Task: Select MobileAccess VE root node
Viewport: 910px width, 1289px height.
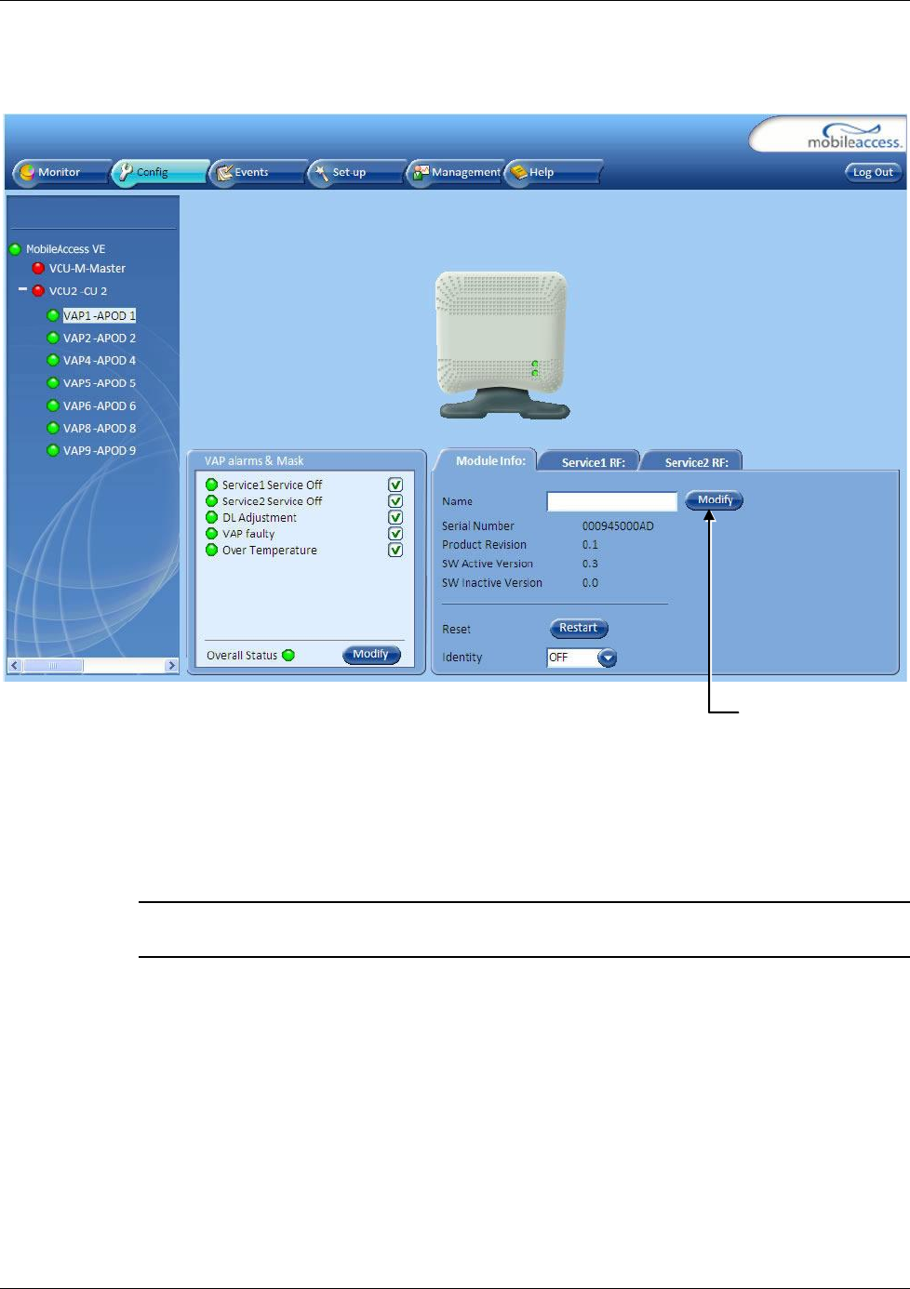Action: (65, 249)
